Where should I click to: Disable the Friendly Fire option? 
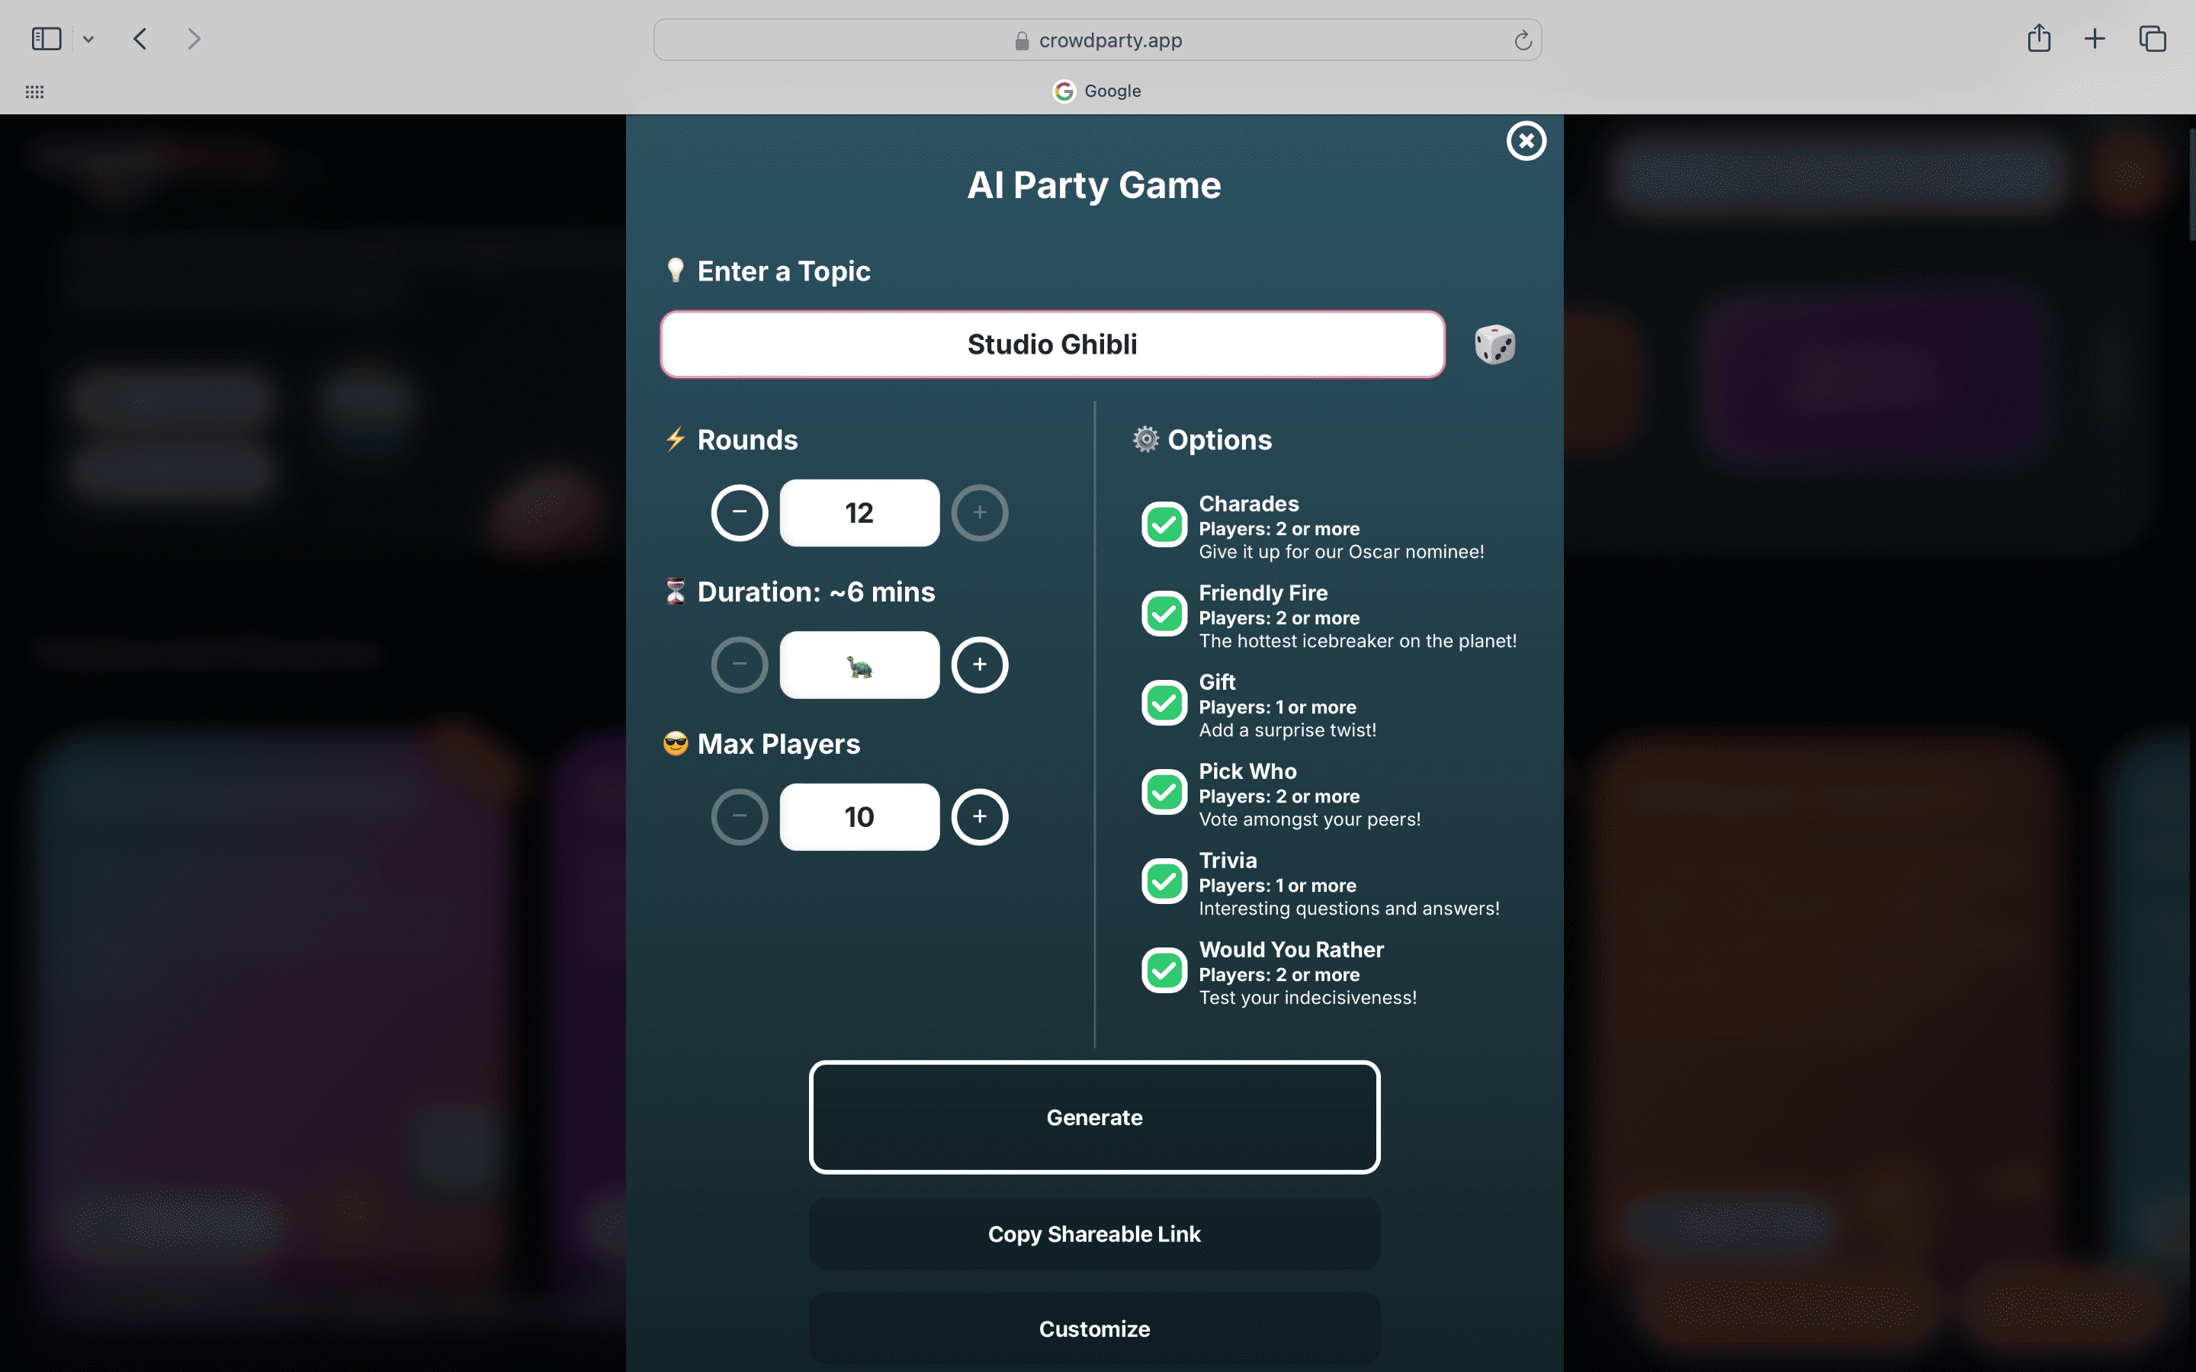pos(1164,615)
